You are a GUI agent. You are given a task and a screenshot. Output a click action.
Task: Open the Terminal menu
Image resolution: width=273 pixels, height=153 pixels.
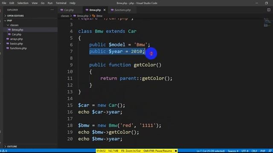coord(61,3)
